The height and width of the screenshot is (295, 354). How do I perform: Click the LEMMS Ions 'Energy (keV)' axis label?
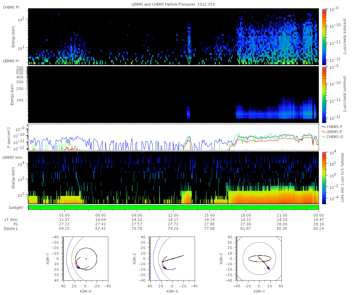pos(13,178)
